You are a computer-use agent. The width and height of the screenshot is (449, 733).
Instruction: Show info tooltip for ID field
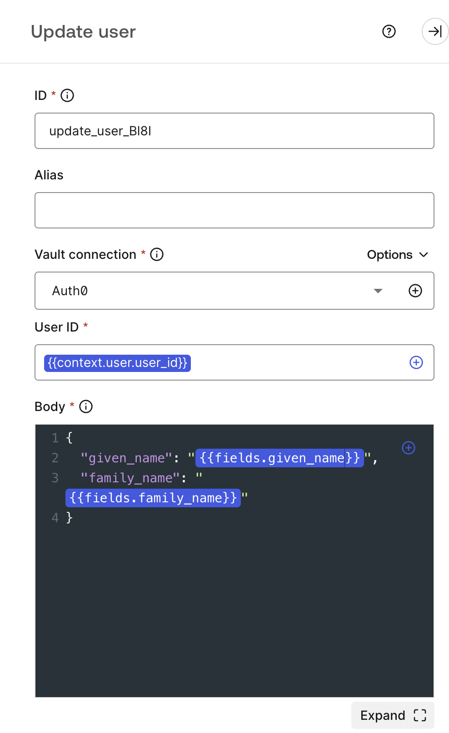(67, 95)
